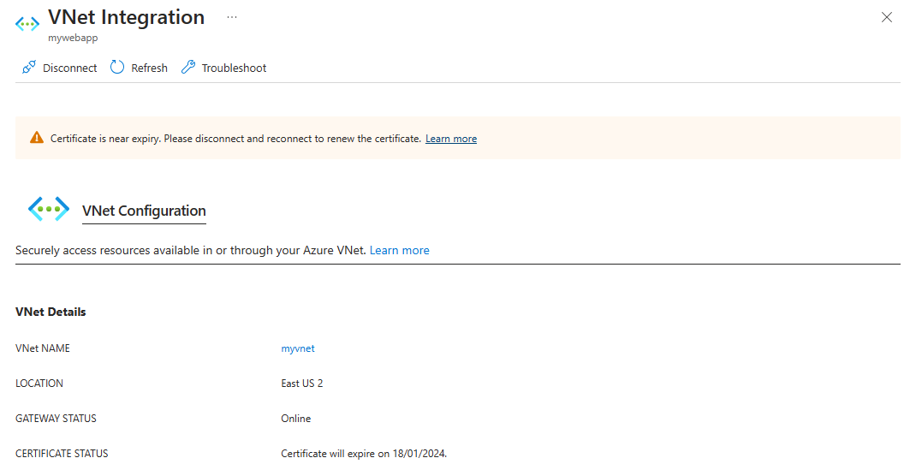
Task: Click the Refresh circular arrow icon
Action: point(117,68)
